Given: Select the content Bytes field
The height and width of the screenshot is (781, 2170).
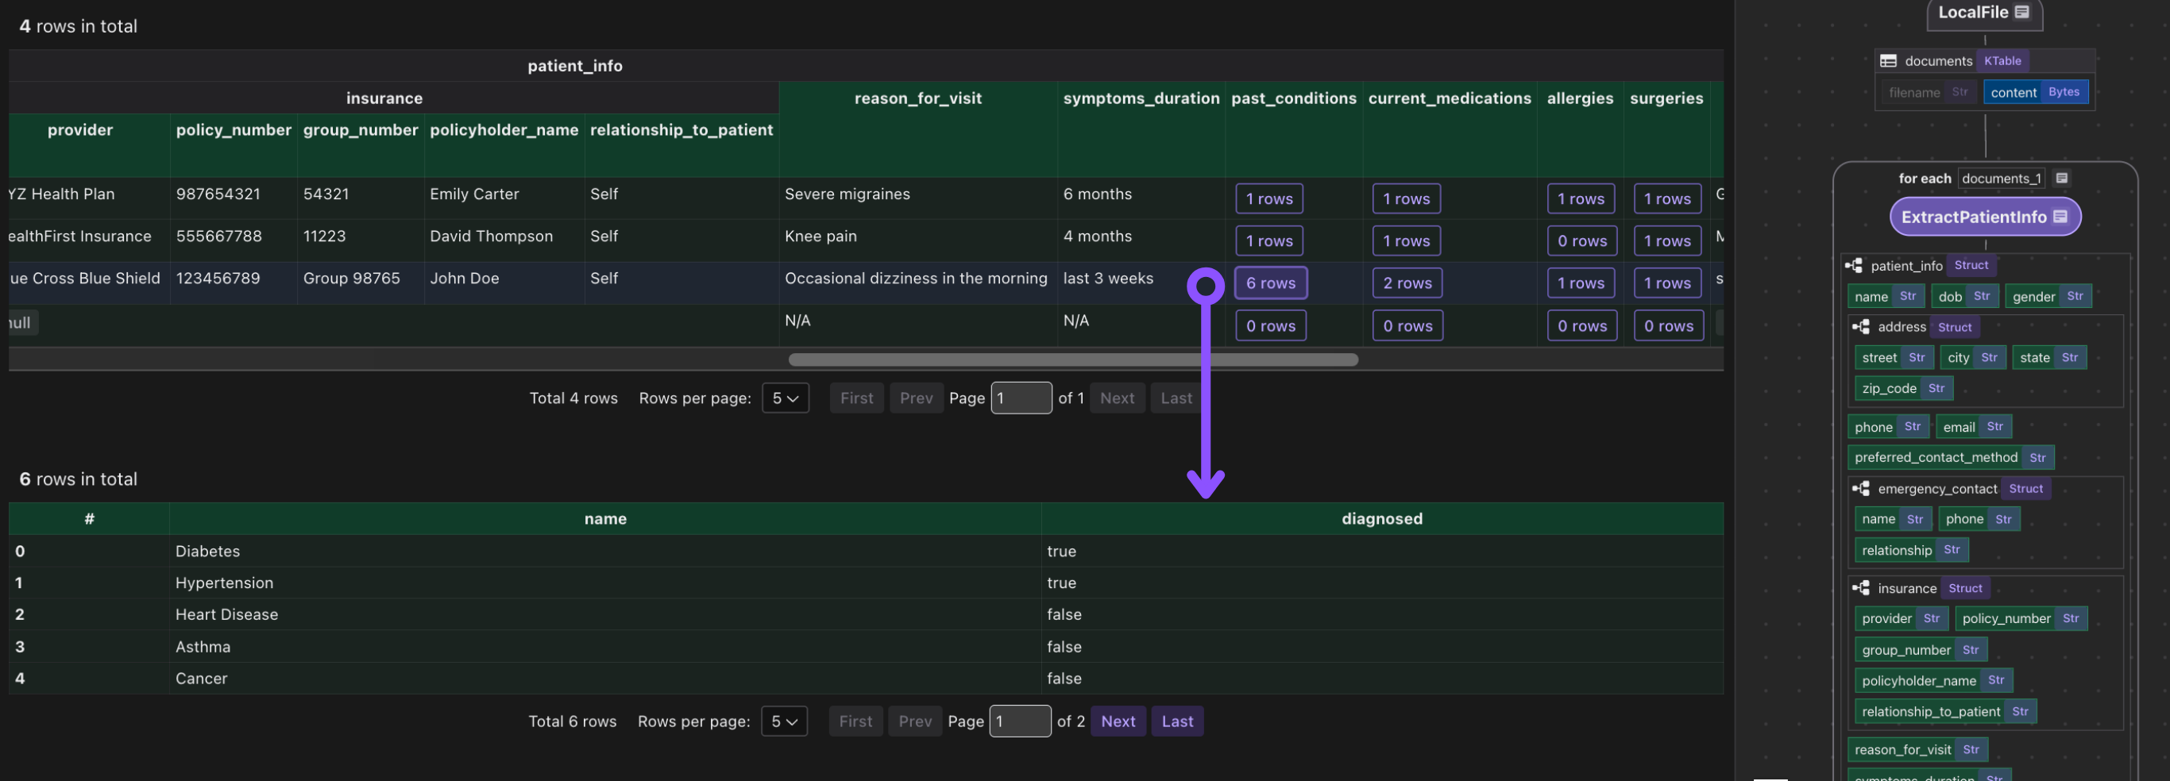Looking at the screenshot, I should click(x=2035, y=92).
